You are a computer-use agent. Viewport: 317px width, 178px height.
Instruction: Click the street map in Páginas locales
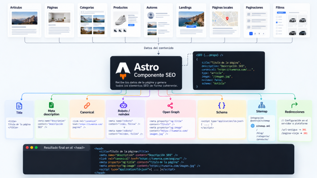[225, 19]
